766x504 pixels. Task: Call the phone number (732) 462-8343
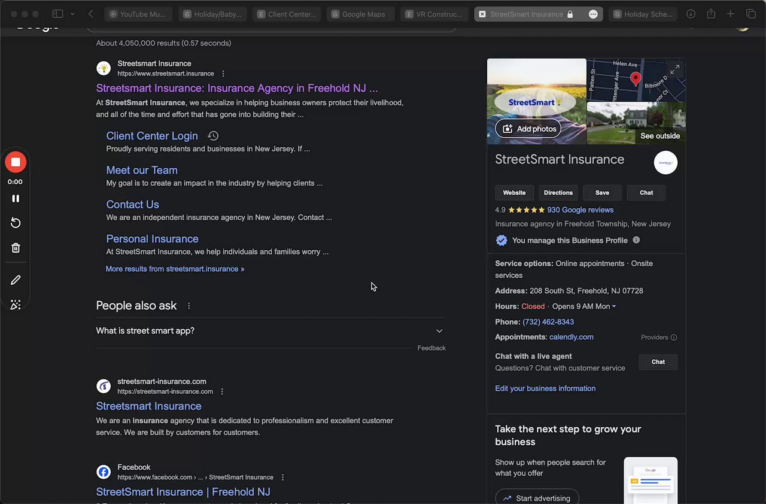548,322
